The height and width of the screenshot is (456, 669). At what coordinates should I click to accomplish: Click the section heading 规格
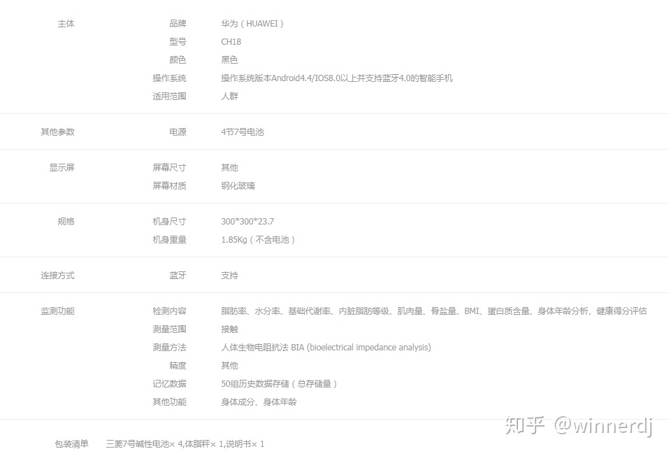point(66,222)
